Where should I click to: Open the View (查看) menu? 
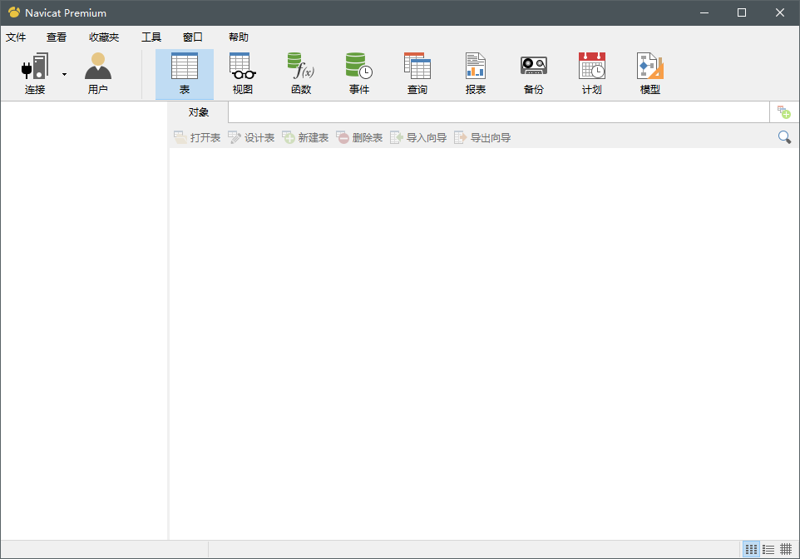[x=56, y=37]
